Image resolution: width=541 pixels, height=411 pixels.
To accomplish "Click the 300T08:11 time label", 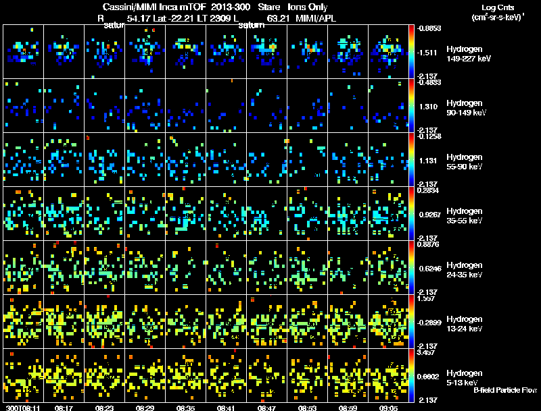I will click(23, 408).
